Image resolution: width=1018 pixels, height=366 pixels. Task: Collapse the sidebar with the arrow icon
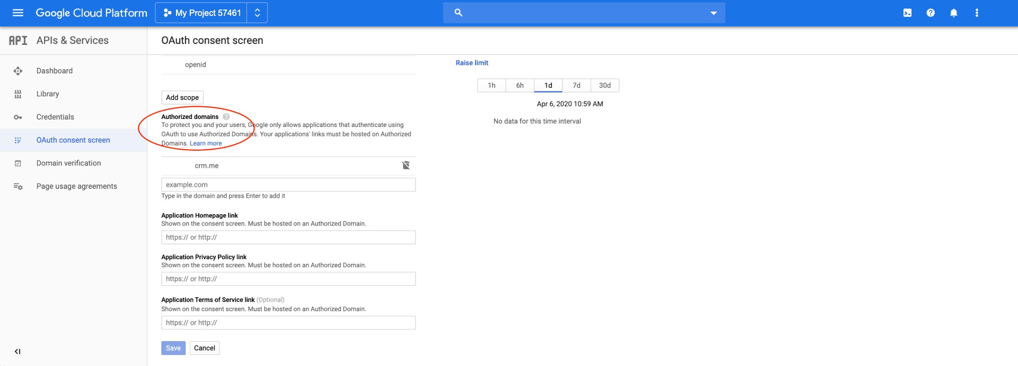click(x=17, y=351)
